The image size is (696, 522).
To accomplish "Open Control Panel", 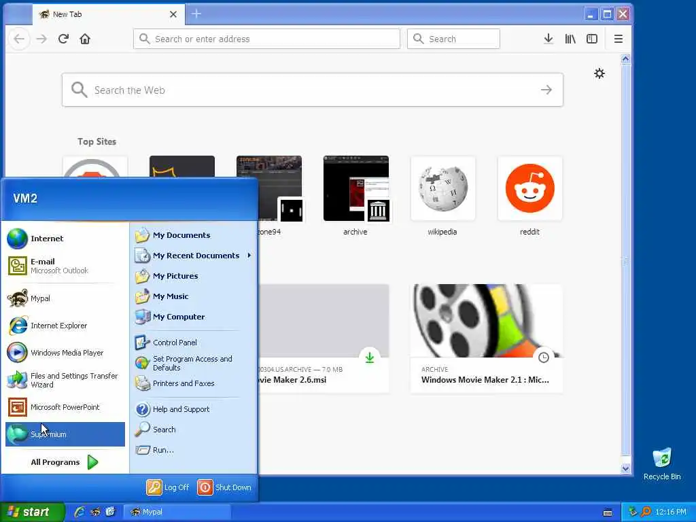I will (193, 343).
